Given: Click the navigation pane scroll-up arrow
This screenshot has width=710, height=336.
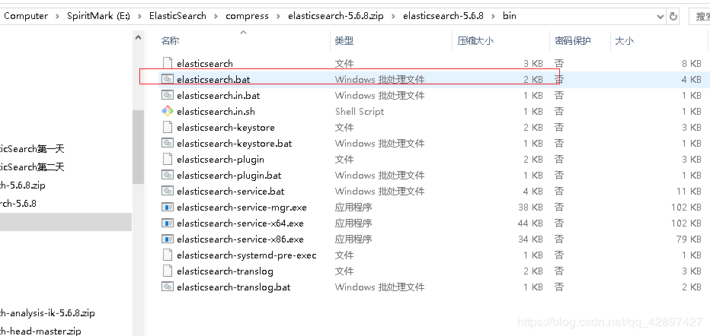Looking at the screenshot, I should pos(139,38).
